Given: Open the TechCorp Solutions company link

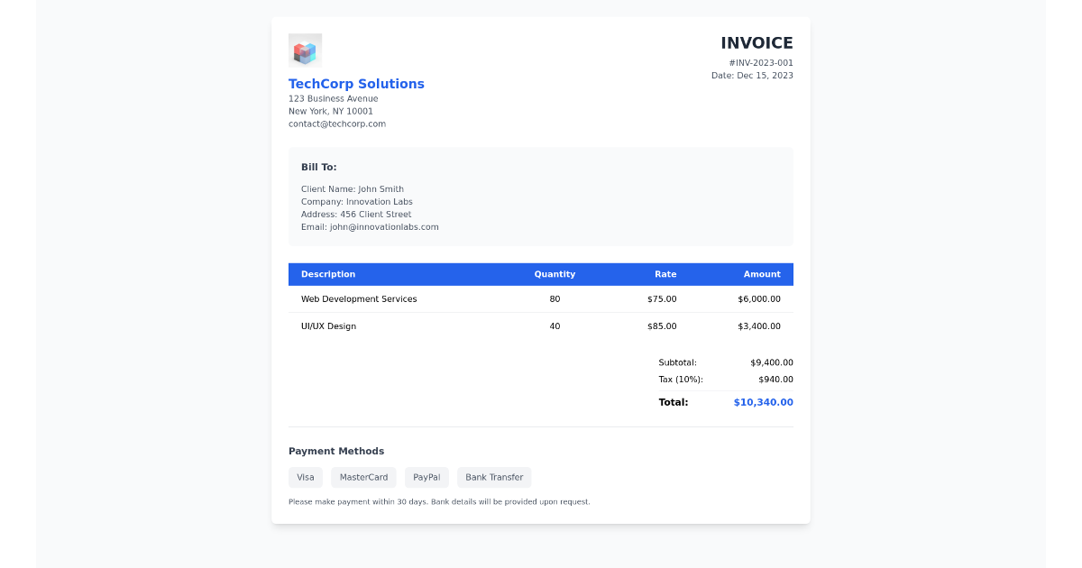Looking at the screenshot, I should click(356, 83).
